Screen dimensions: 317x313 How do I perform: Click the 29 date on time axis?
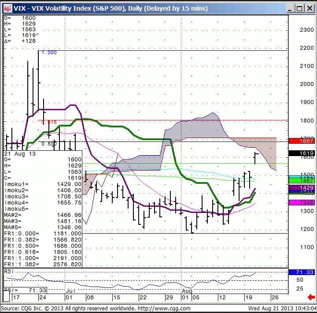[x=170, y=298]
